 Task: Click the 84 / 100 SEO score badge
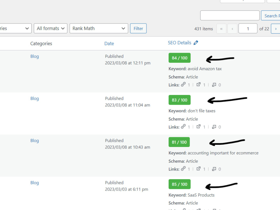tap(179, 58)
